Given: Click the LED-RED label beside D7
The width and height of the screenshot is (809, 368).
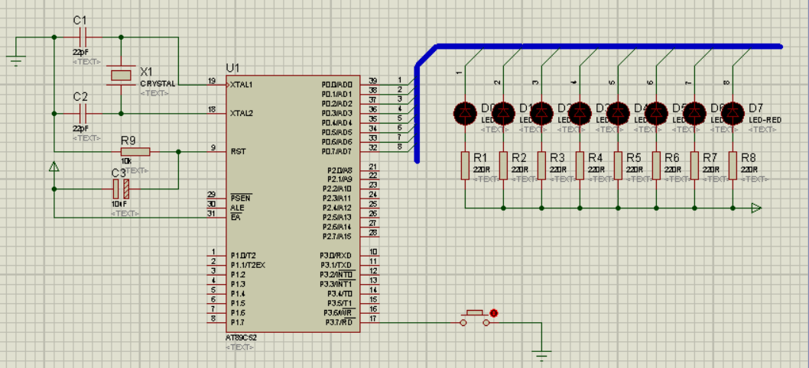Looking at the screenshot, I should (x=765, y=120).
